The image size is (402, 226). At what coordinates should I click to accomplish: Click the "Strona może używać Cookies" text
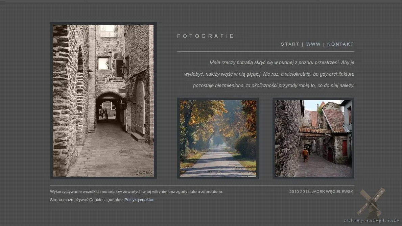click(87, 200)
